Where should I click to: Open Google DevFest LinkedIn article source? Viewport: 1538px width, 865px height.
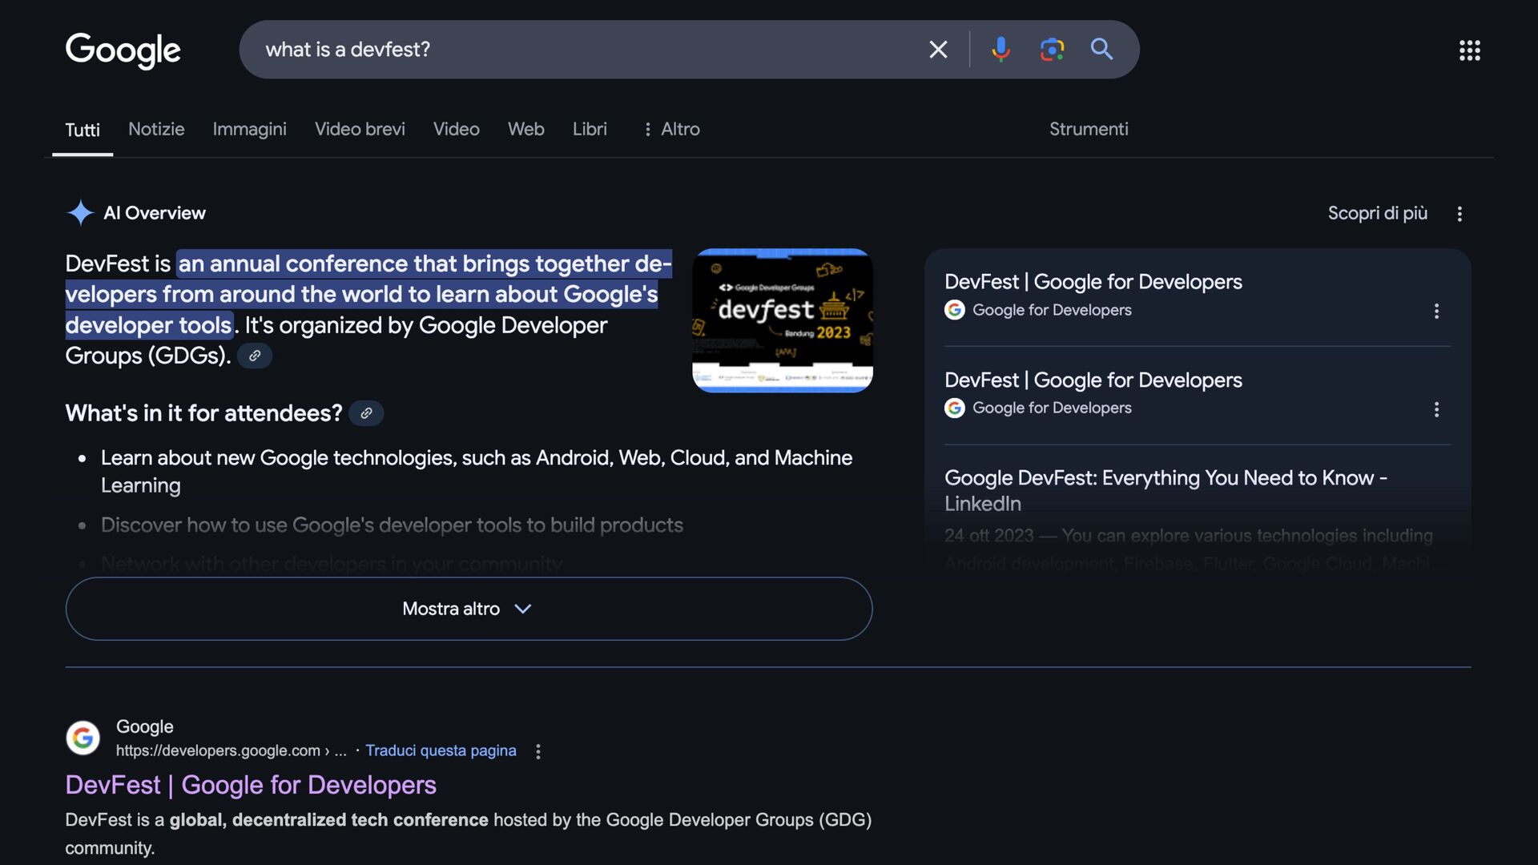pyautogui.click(x=1166, y=490)
